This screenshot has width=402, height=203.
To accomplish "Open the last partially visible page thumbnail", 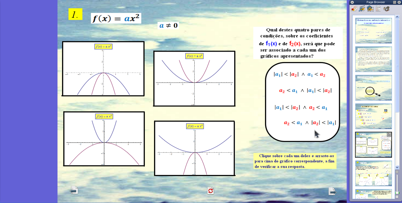I will click(374, 194).
